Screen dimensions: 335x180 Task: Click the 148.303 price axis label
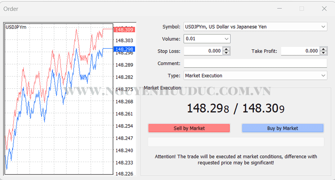point(124,41)
